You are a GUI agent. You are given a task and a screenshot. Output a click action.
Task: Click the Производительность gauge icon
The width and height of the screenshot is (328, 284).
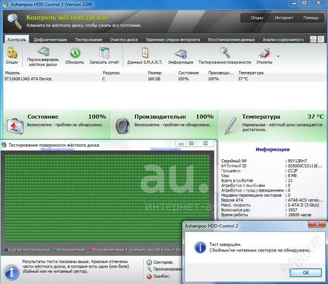pos(123,125)
